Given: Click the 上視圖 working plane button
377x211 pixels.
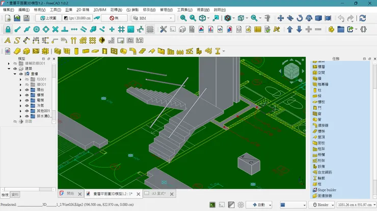Looking at the screenshot, I should tap(48, 18).
